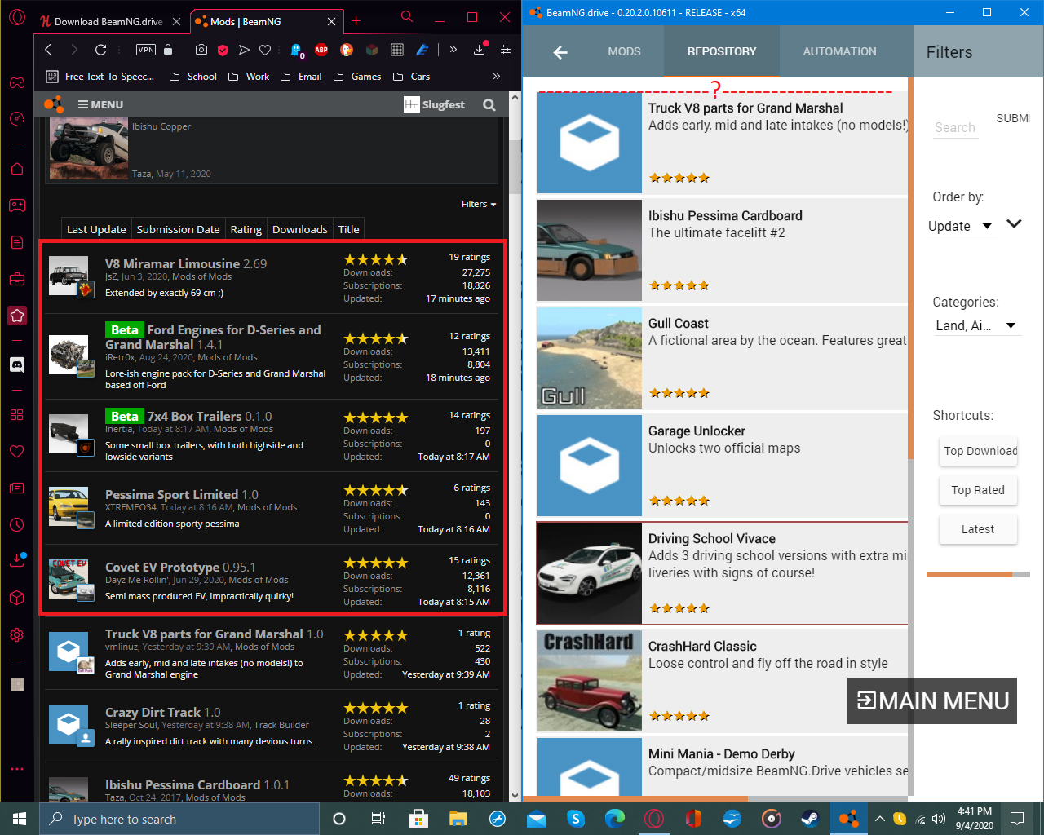Toggle the VPN badge in address bar
The width and height of the screenshot is (1044, 835).
pyautogui.click(x=146, y=50)
